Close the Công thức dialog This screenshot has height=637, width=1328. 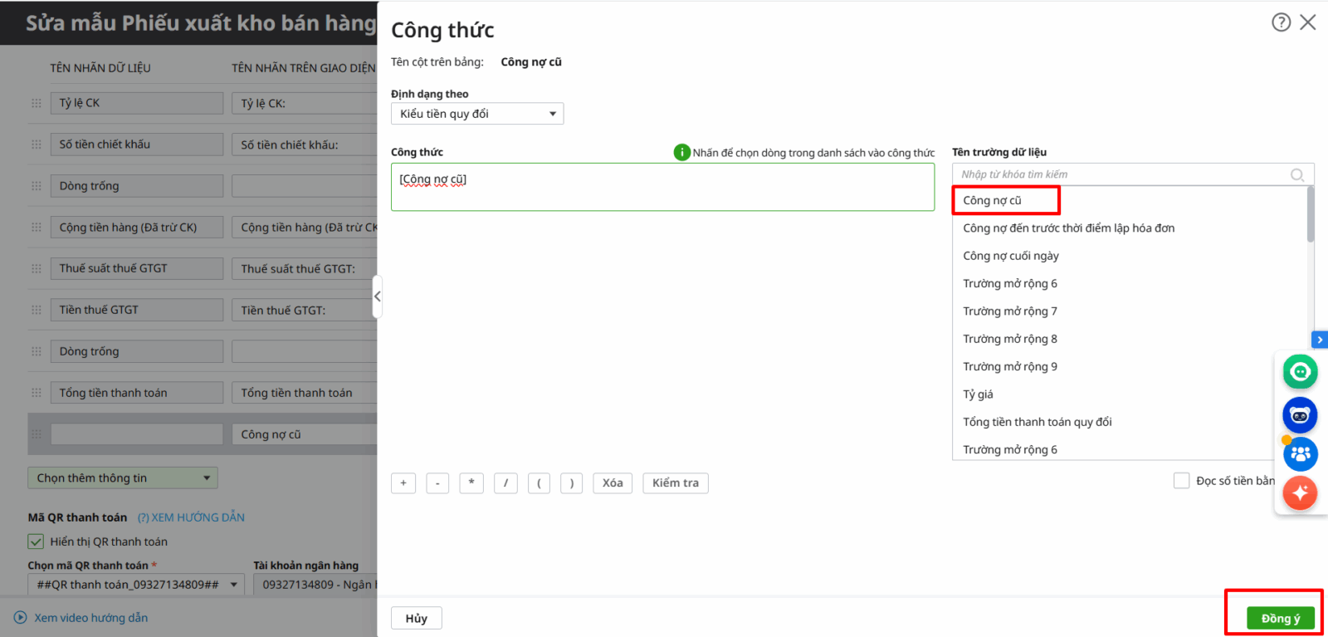[x=1308, y=22]
